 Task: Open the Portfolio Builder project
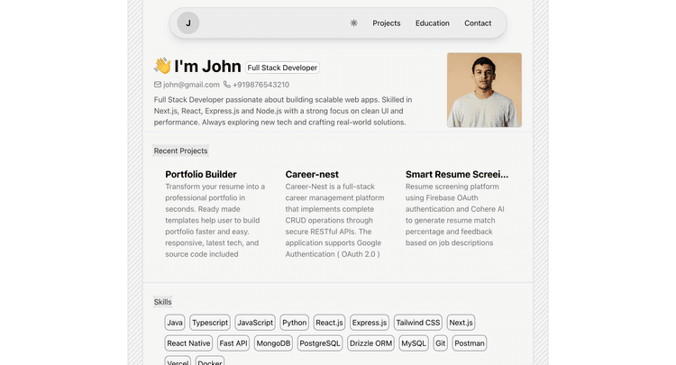pyautogui.click(x=201, y=174)
